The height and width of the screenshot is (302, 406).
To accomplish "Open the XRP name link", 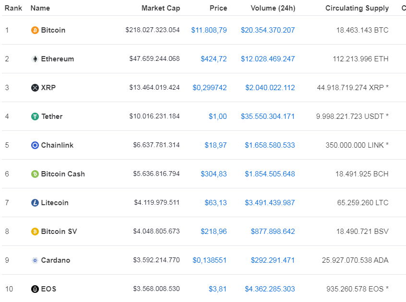I will click(48, 88).
